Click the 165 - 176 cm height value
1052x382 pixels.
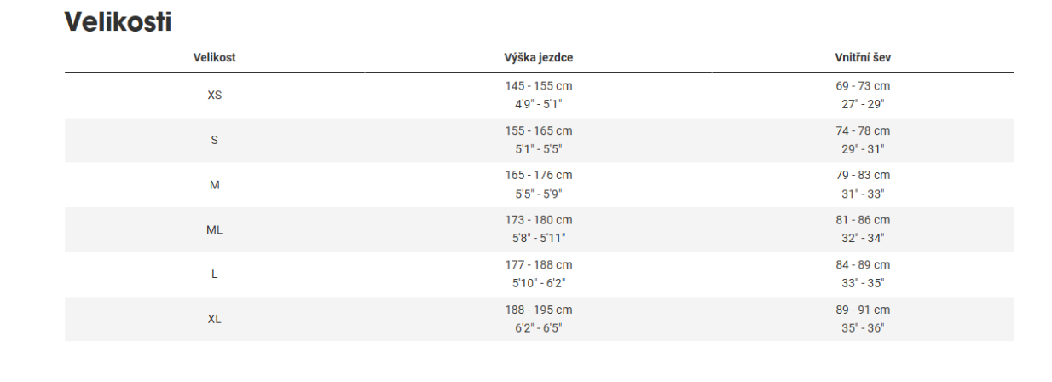[538, 176]
